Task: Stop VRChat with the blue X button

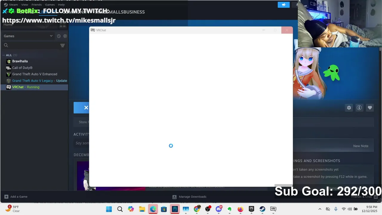Action: click(81, 108)
